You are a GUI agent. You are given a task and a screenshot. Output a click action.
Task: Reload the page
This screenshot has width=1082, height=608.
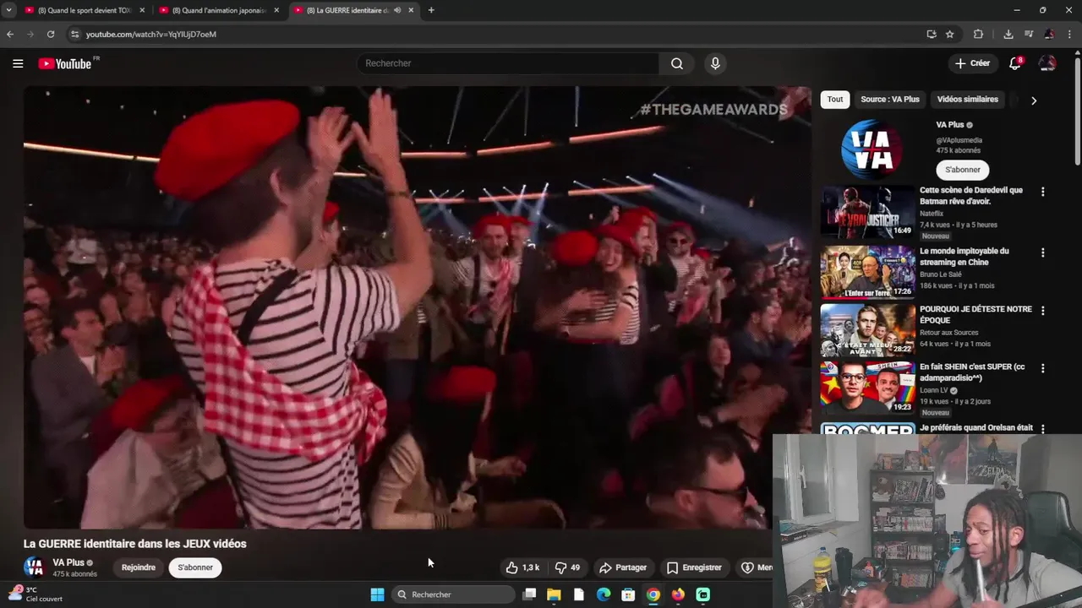51,34
